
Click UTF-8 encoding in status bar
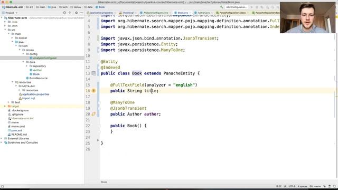click(292, 186)
